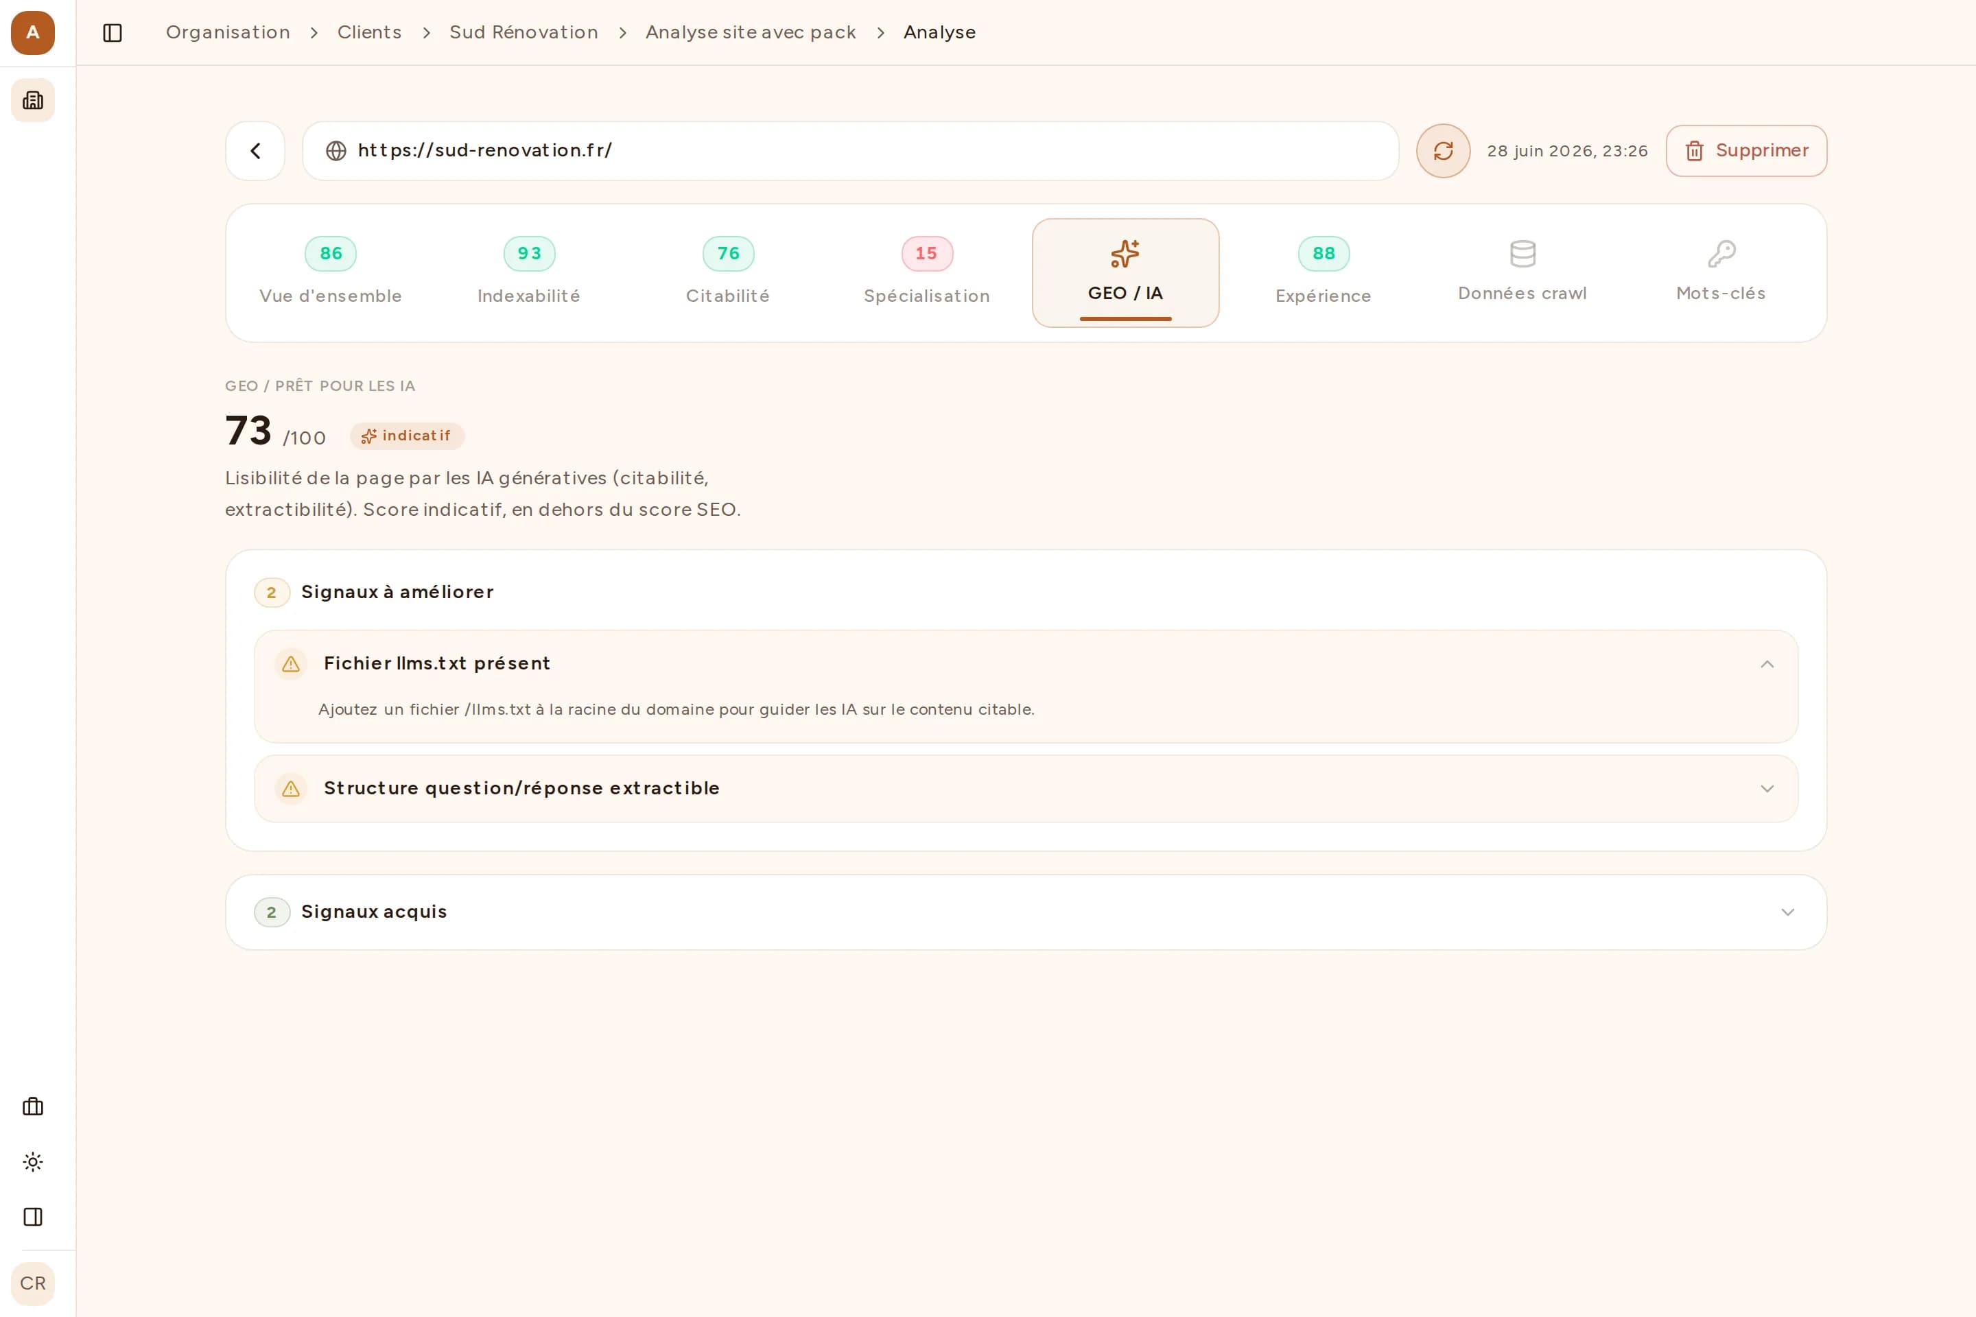
Task: Click the 86 score badge
Action: pos(331,254)
